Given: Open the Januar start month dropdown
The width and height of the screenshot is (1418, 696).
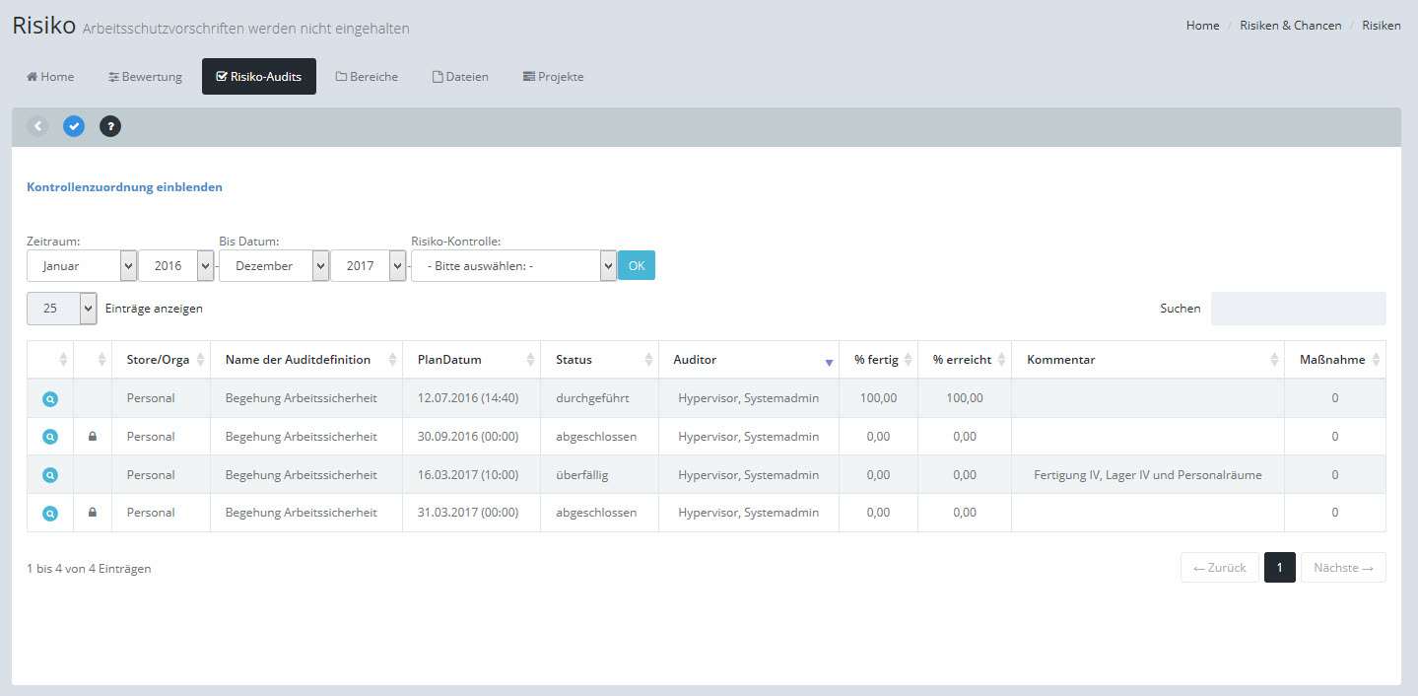Looking at the screenshot, I should pyautogui.click(x=82, y=266).
